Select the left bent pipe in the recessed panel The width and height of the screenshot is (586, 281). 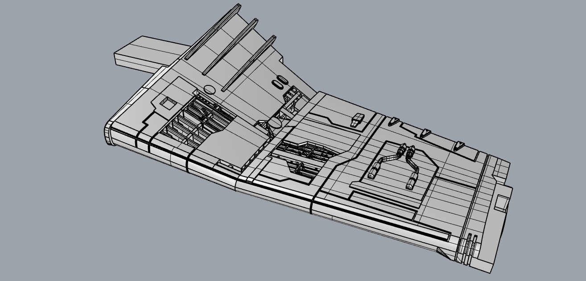387,161
